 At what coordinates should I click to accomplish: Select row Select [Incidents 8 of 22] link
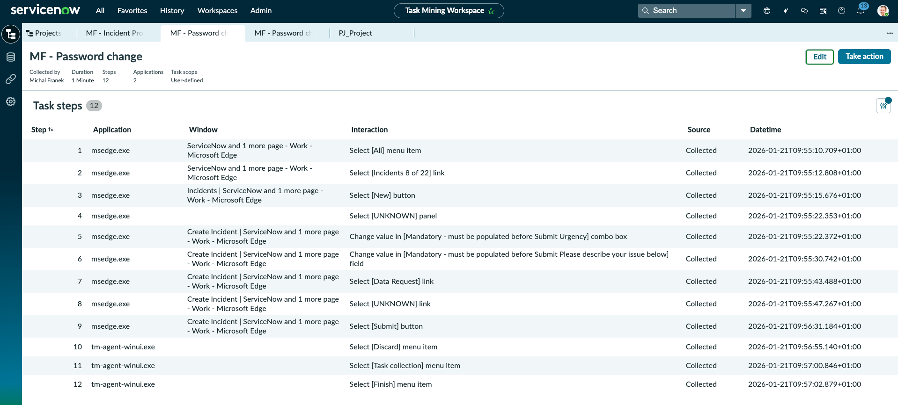tap(460, 173)
